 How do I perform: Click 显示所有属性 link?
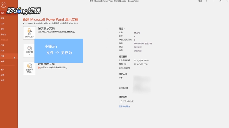tap(124, 106)
